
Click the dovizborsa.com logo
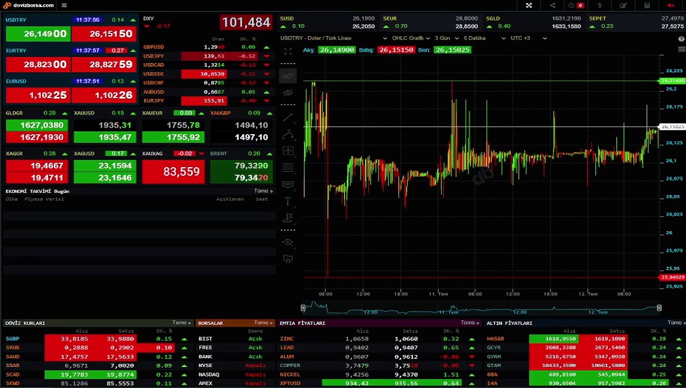click(29, 5)
